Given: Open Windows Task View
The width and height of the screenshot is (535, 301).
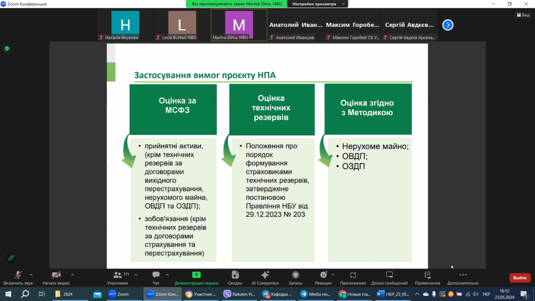Looking at the screenshot, I should (x=42, y=294).
